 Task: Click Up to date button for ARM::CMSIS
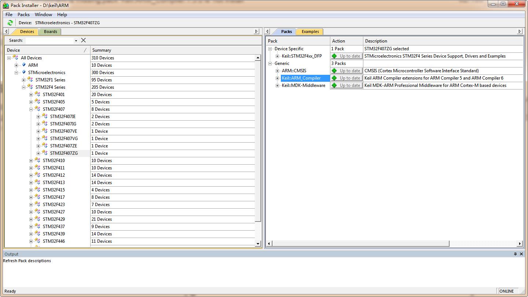coord(346,71)
